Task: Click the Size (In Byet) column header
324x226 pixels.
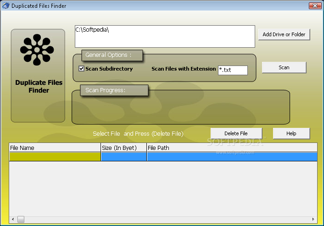Action: (124, 148)
